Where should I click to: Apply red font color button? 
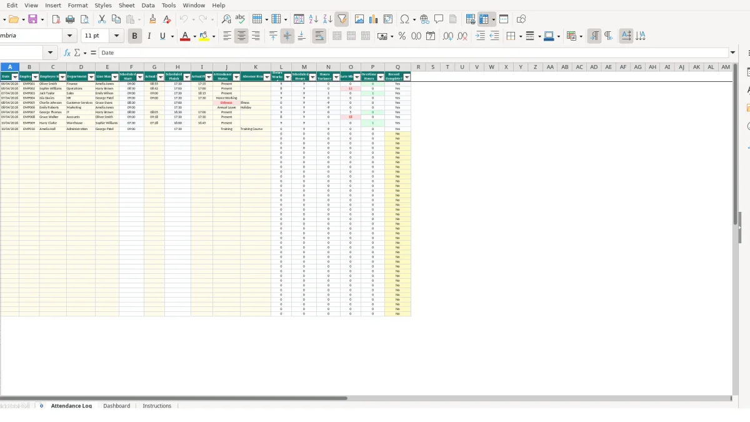[184, 36]
